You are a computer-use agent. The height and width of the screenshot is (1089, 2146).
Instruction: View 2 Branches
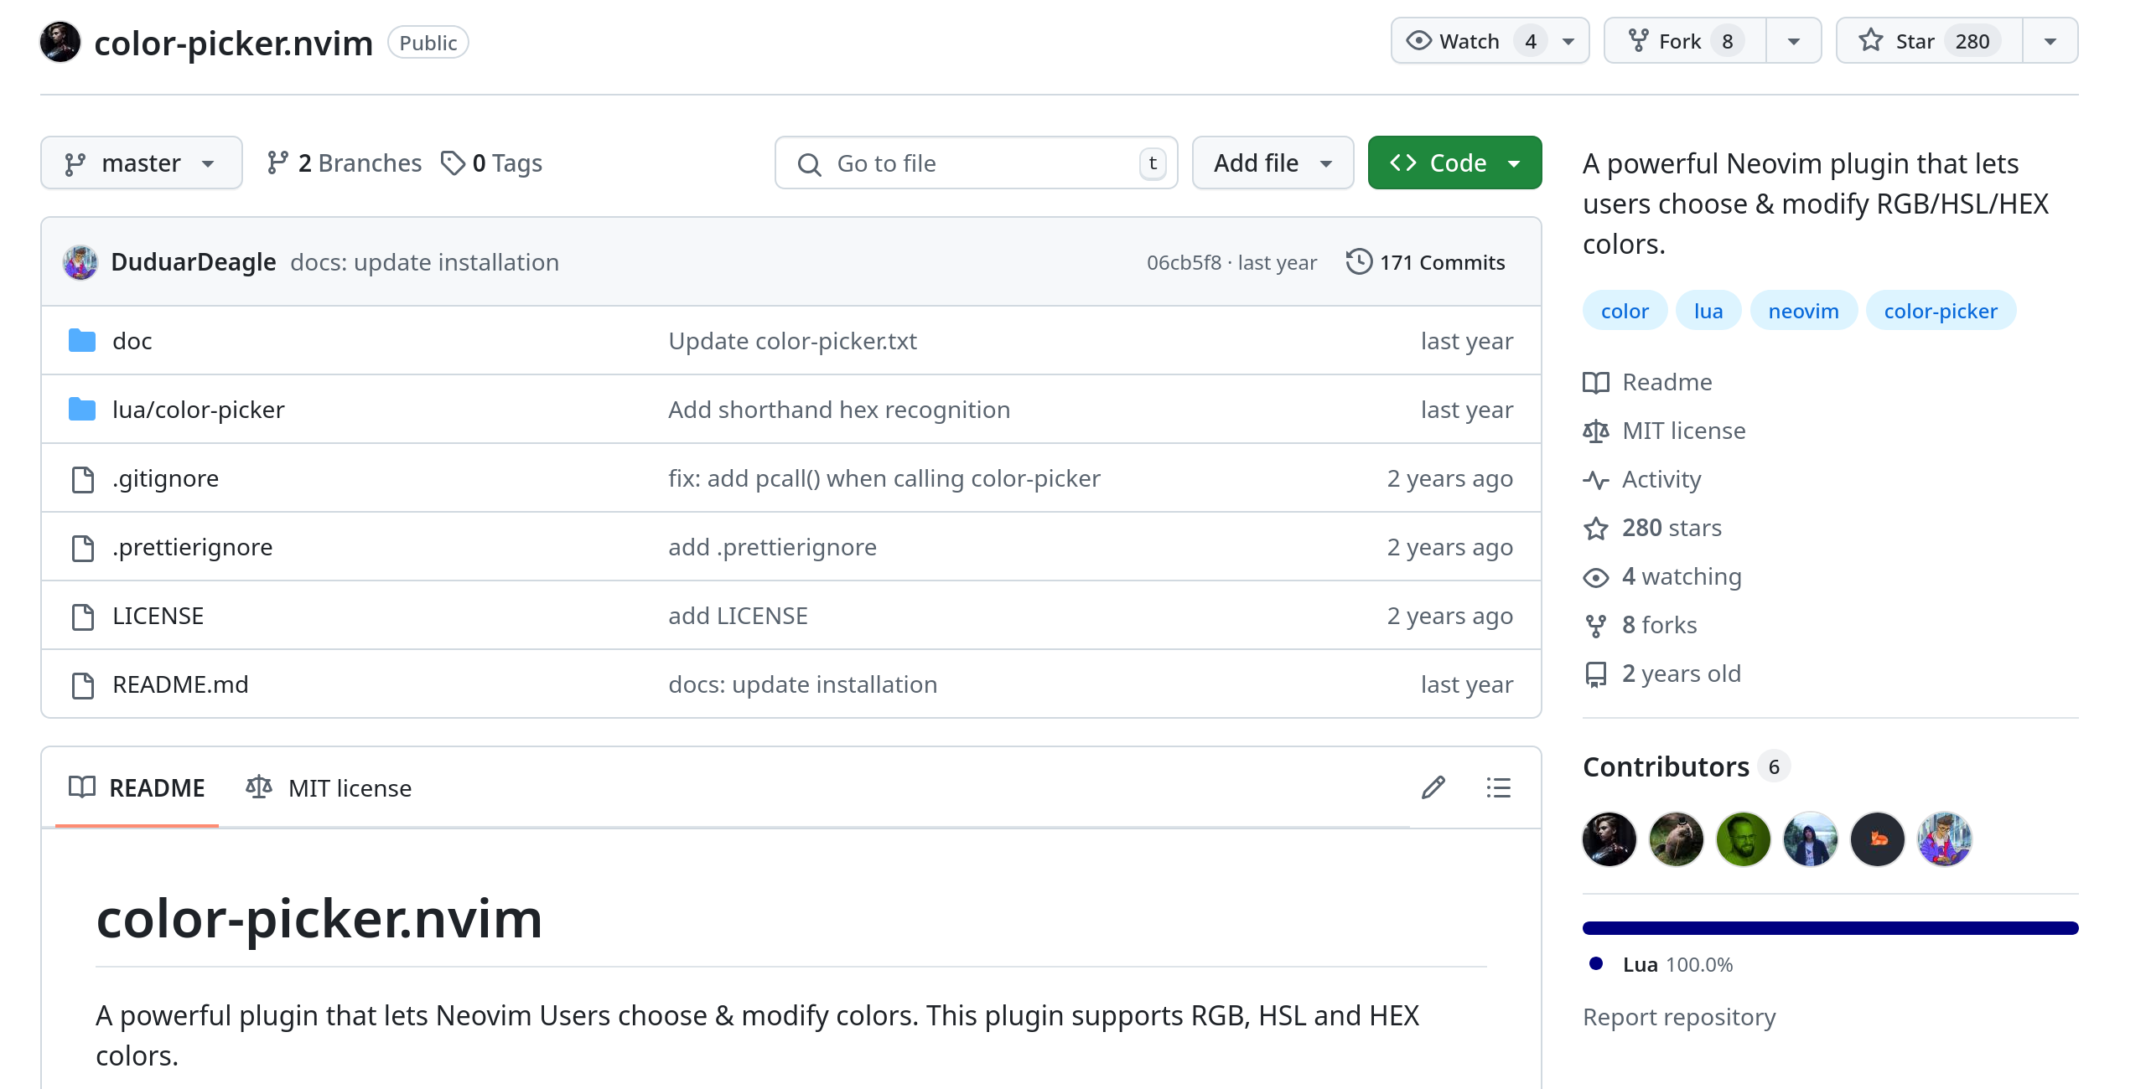344,163
